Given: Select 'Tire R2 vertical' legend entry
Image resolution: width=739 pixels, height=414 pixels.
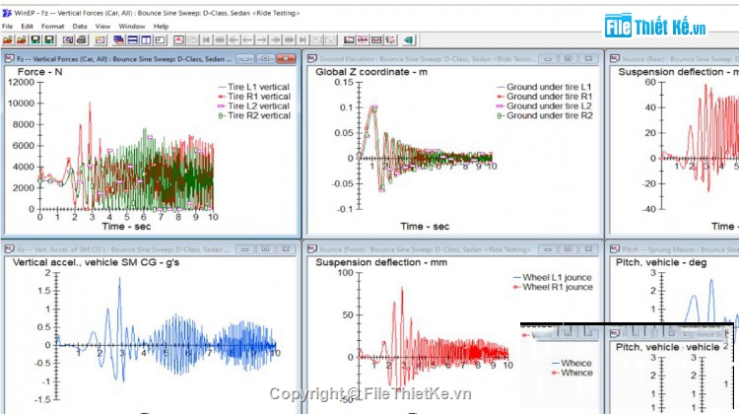Looking at the screenshot, I should [x=254, y=115].
